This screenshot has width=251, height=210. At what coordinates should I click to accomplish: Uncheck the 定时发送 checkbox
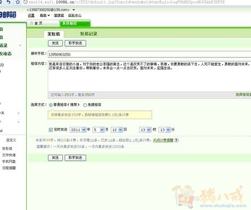coord(51,129)
